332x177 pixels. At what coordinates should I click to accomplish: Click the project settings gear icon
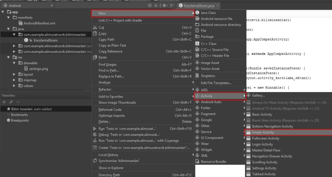pyautogui.click(x=164, y=6)
